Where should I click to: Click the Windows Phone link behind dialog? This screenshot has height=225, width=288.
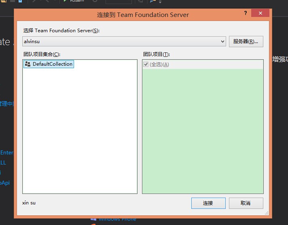click(x=117, y=219)
